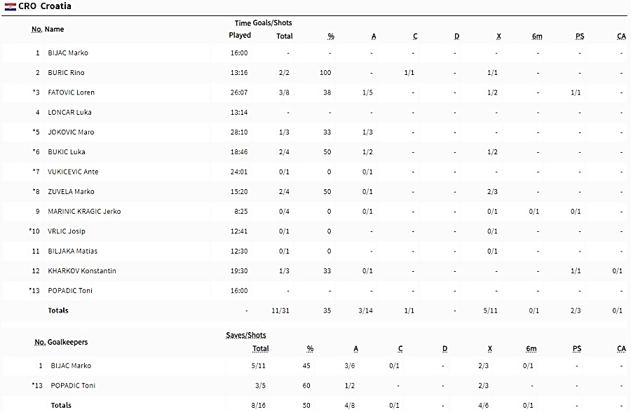Click the Totals row in the players table

(315, 310)
